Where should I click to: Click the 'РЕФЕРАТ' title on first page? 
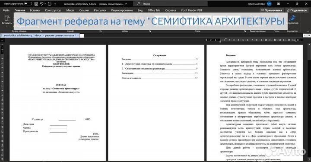[x=61, y=85]
